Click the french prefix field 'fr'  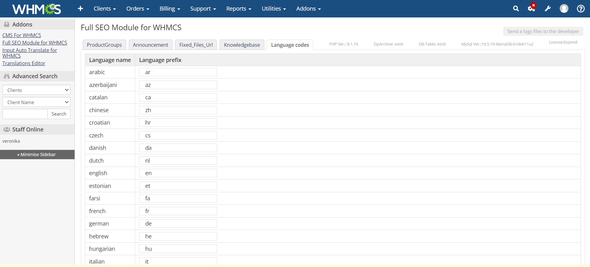(178, 211)
